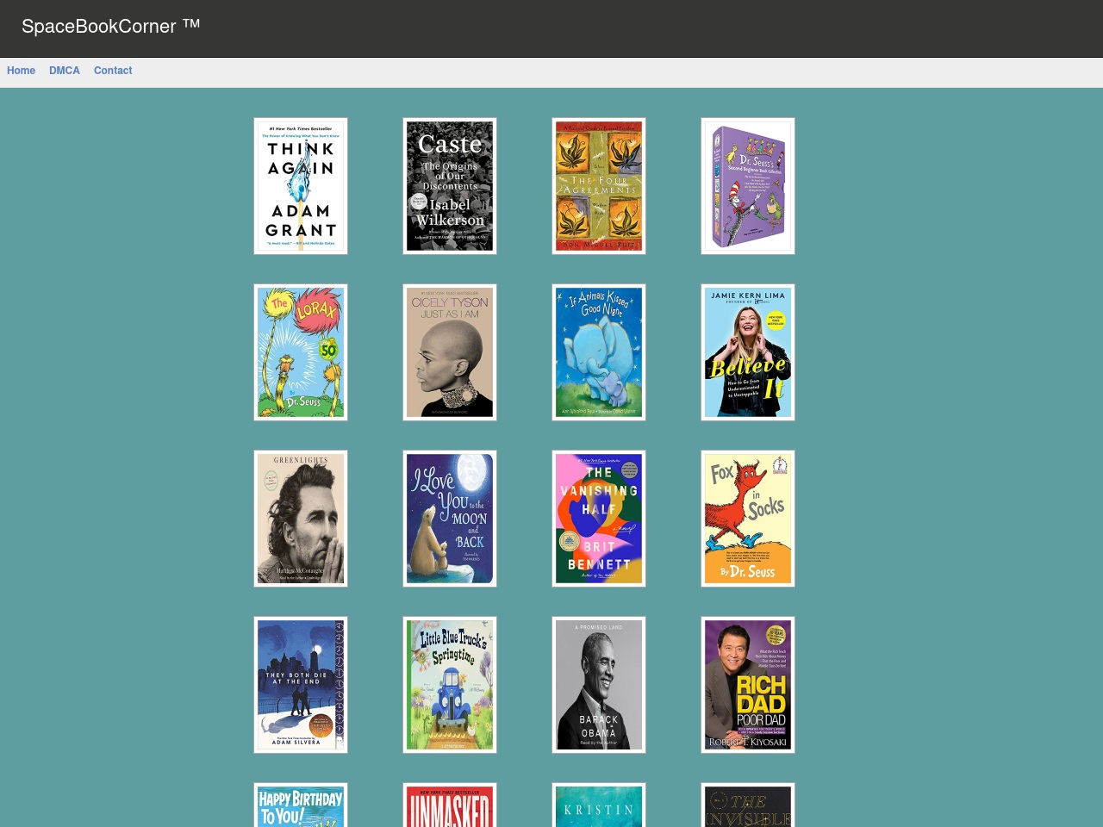View Rich Dad Poor Dad cover
The width and height of the screenshot is (1103, 827).
(748, 685)
